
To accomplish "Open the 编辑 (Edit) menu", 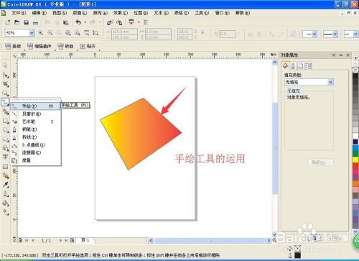I will click(x=39, y=13).
